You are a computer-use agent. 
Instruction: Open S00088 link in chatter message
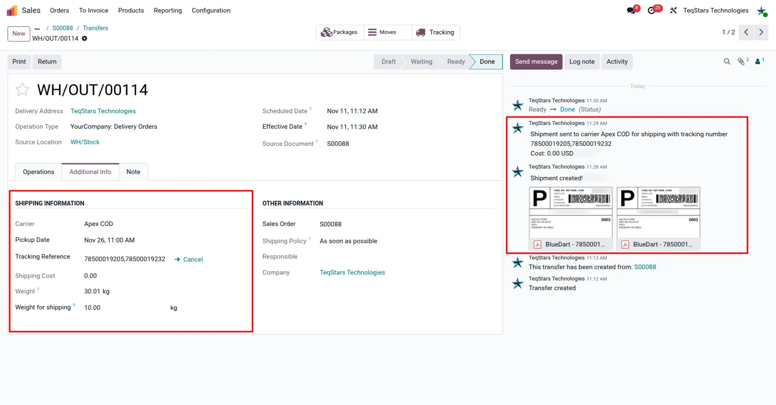tap(645, 267)
